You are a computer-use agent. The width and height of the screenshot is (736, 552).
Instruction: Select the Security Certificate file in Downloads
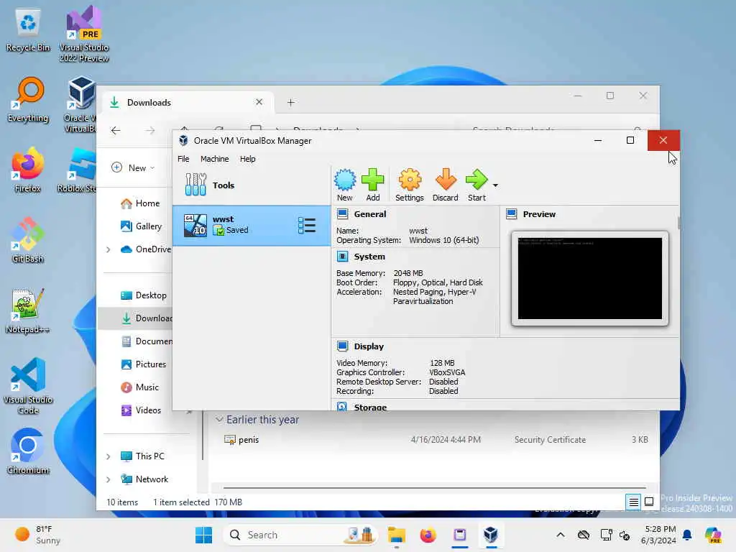435,440
